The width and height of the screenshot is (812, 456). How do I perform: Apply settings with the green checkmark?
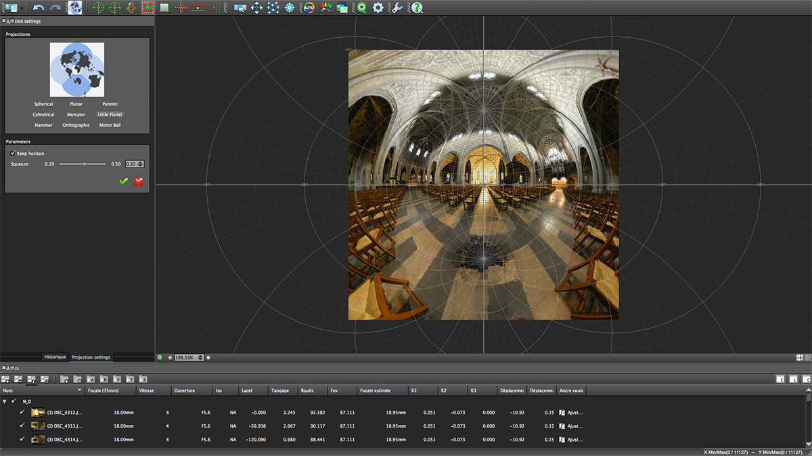(x=124, y=181)
